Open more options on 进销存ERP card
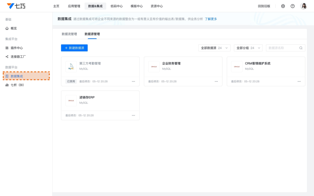Screen dimensions: 314x196 point(133,116)
